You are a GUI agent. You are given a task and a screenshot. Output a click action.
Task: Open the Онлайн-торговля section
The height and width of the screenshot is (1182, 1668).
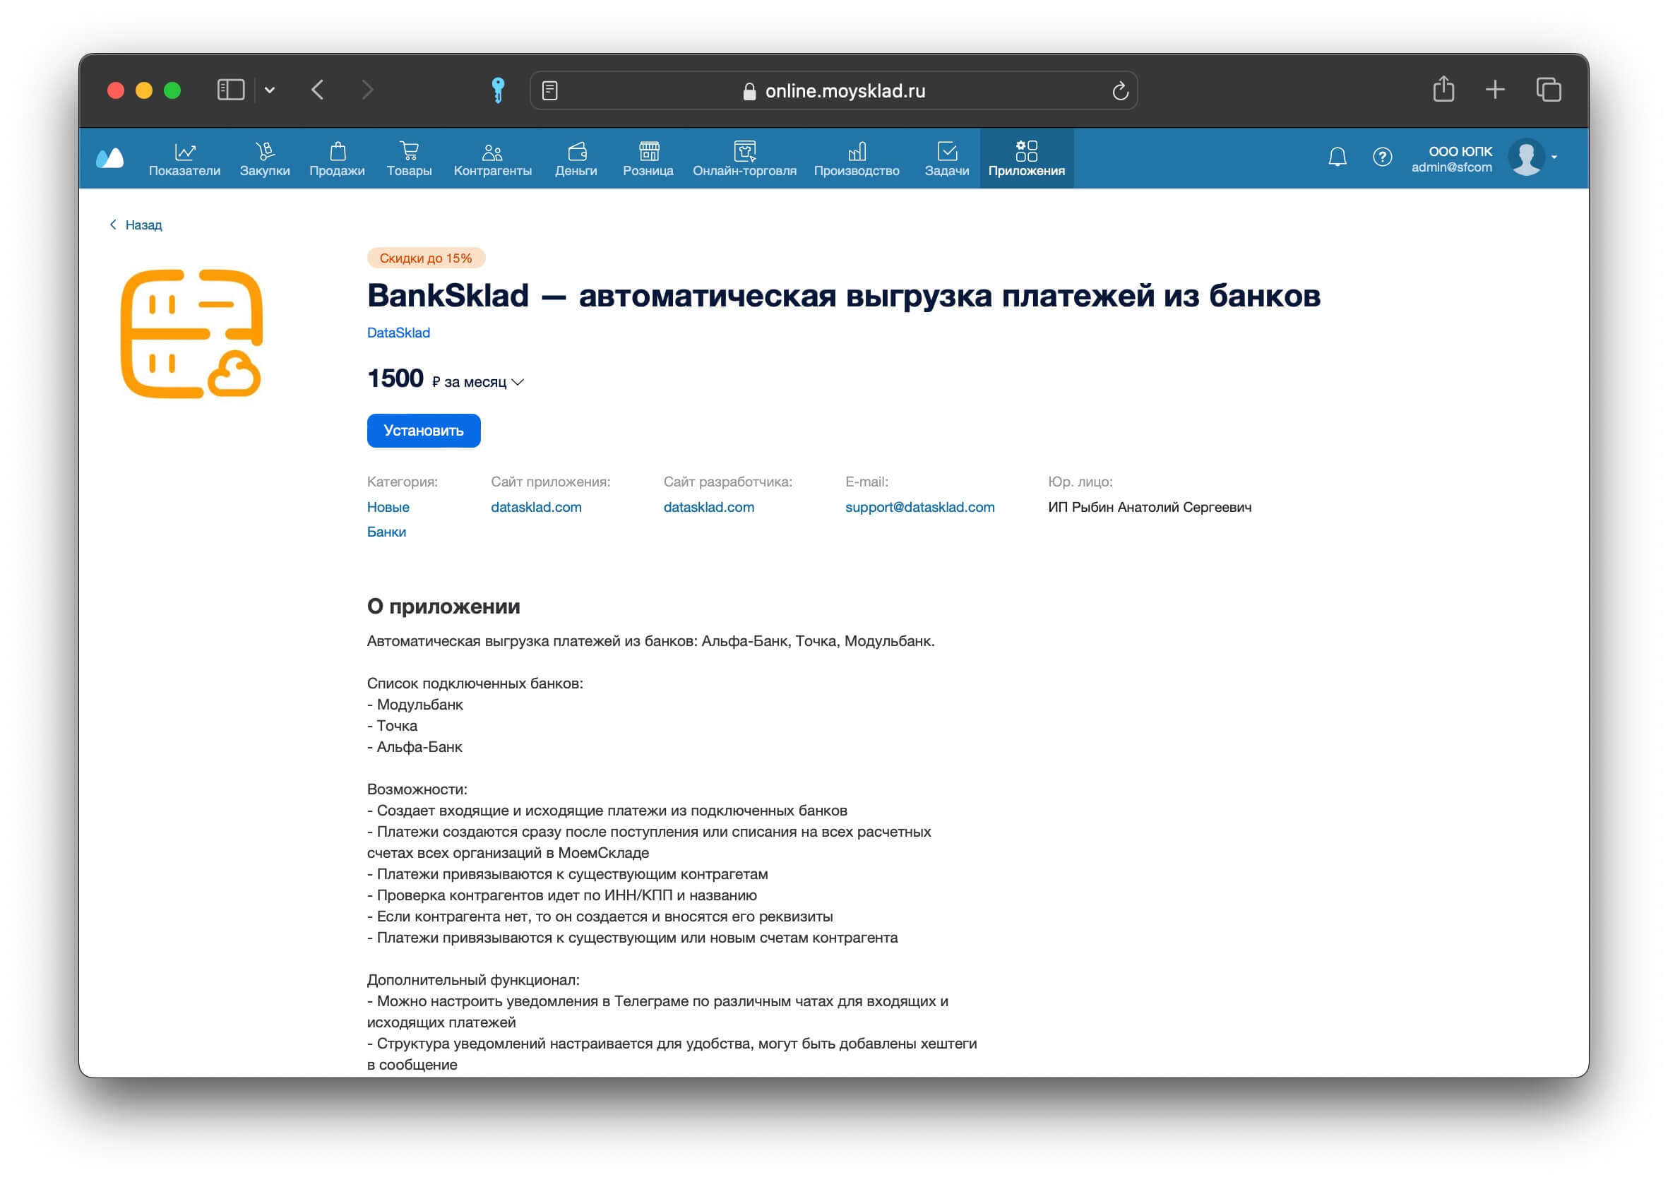[x=744, y=159]
